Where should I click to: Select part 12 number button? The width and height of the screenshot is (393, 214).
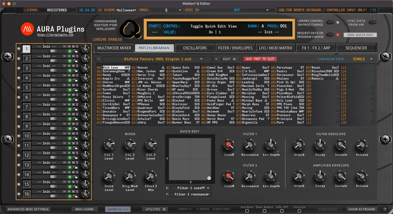(x=26, y=155)
